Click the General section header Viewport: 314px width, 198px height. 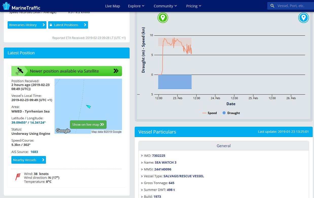(223, 146)
